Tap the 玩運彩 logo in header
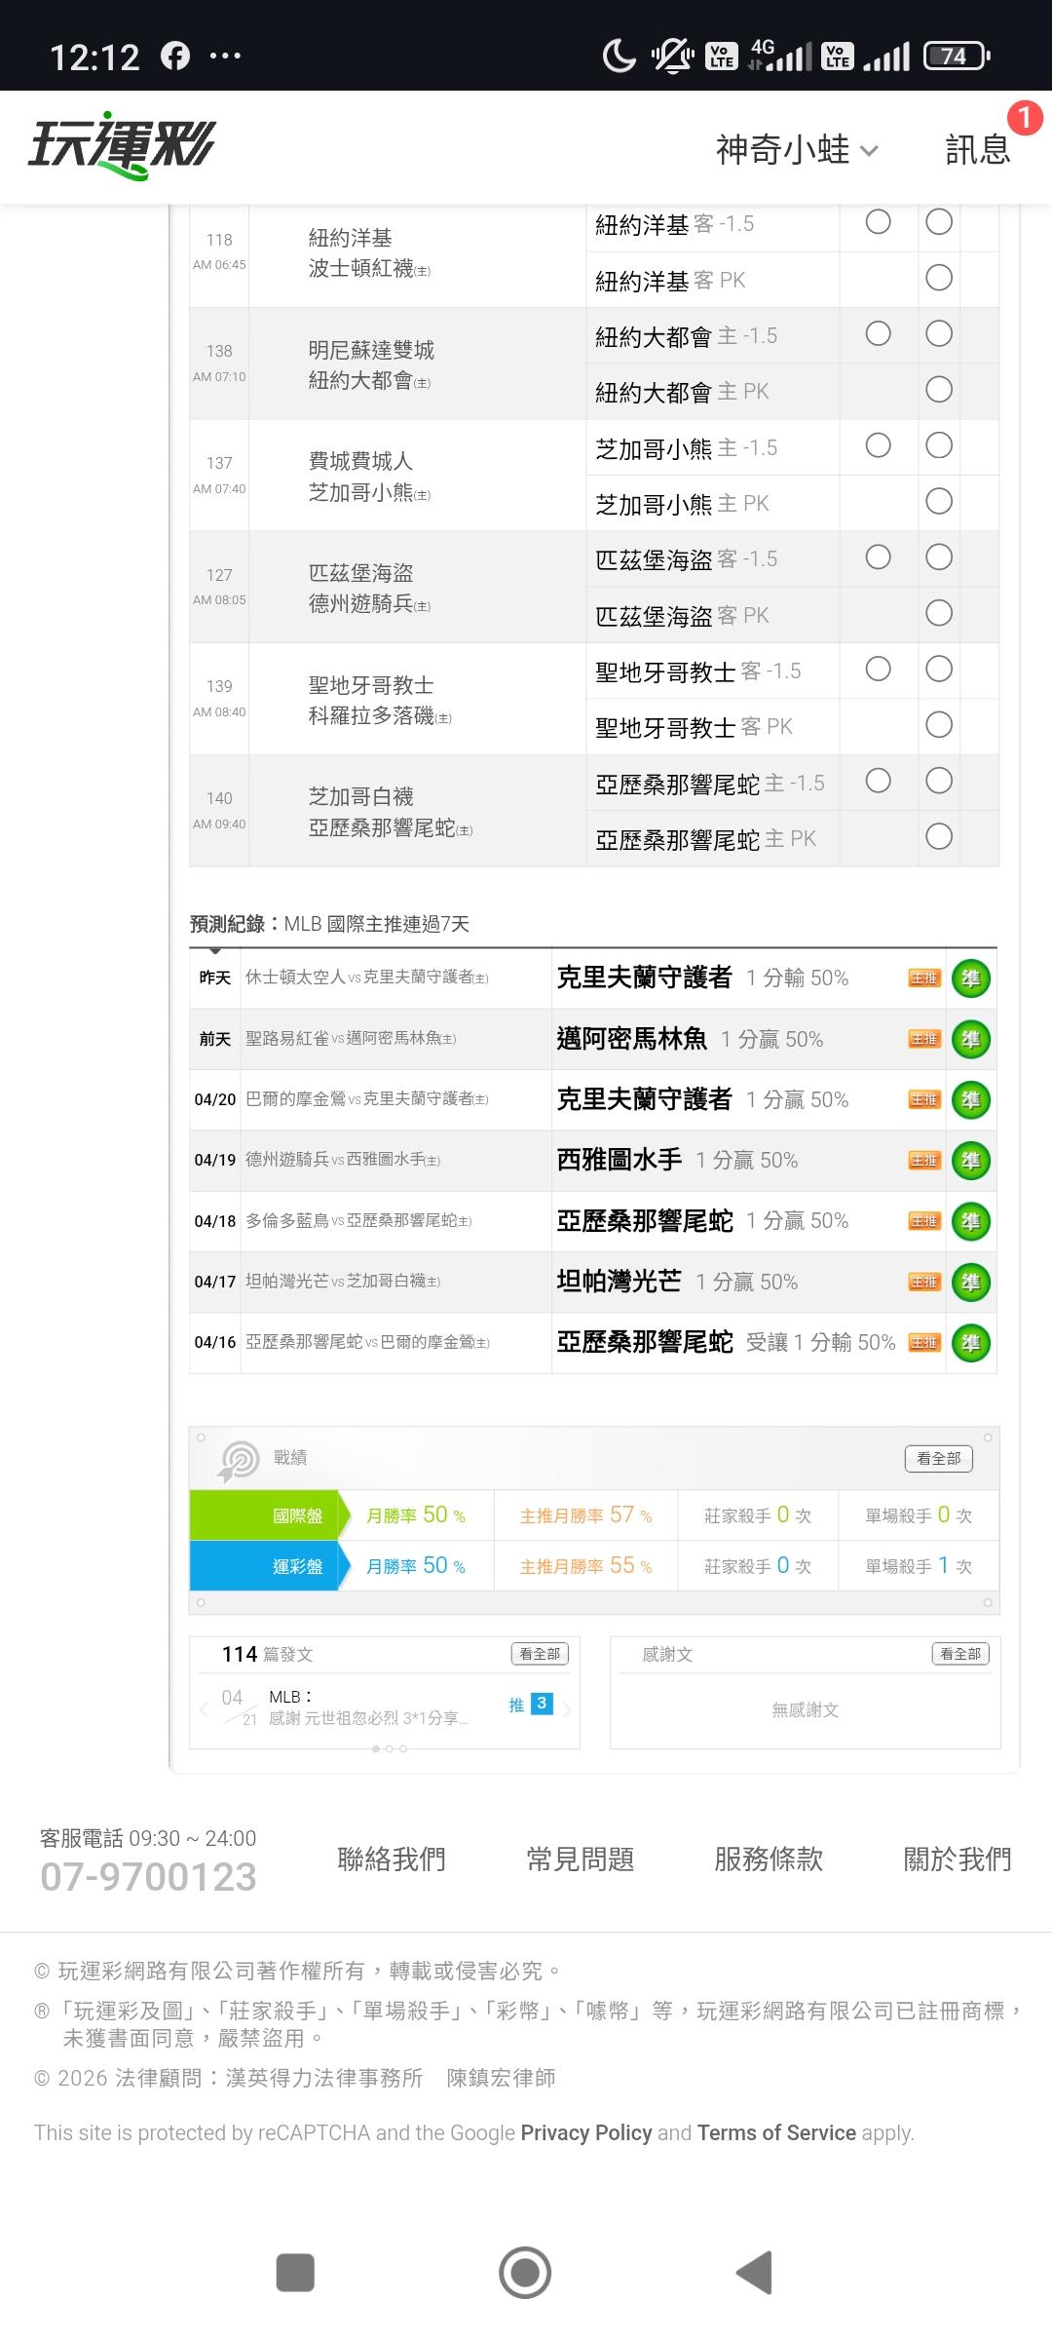 pos(121,147)
